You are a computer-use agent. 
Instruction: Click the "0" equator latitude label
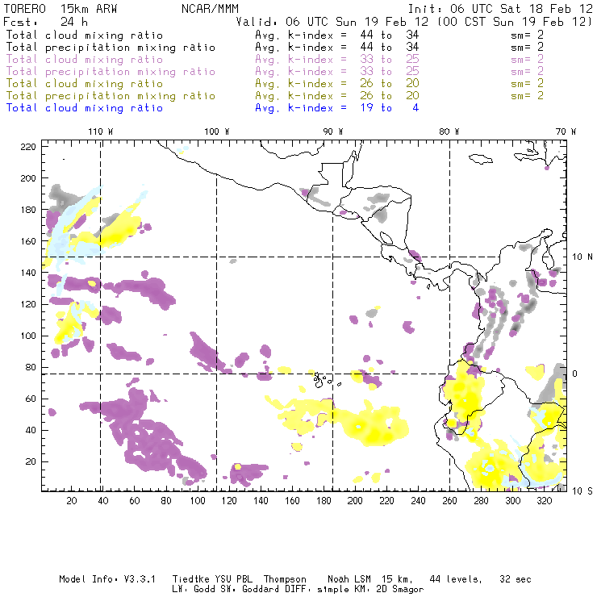(x=575, y=374)
